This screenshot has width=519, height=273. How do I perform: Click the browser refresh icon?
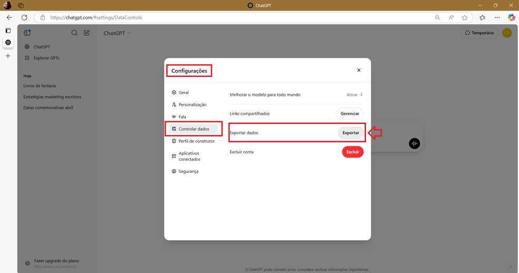click(24, 17)
